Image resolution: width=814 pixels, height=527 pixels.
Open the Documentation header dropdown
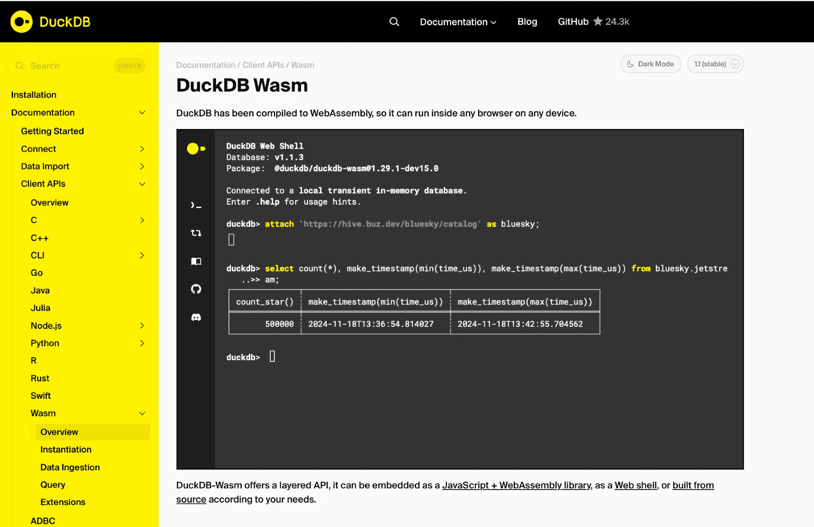click(x=458, y=22)
